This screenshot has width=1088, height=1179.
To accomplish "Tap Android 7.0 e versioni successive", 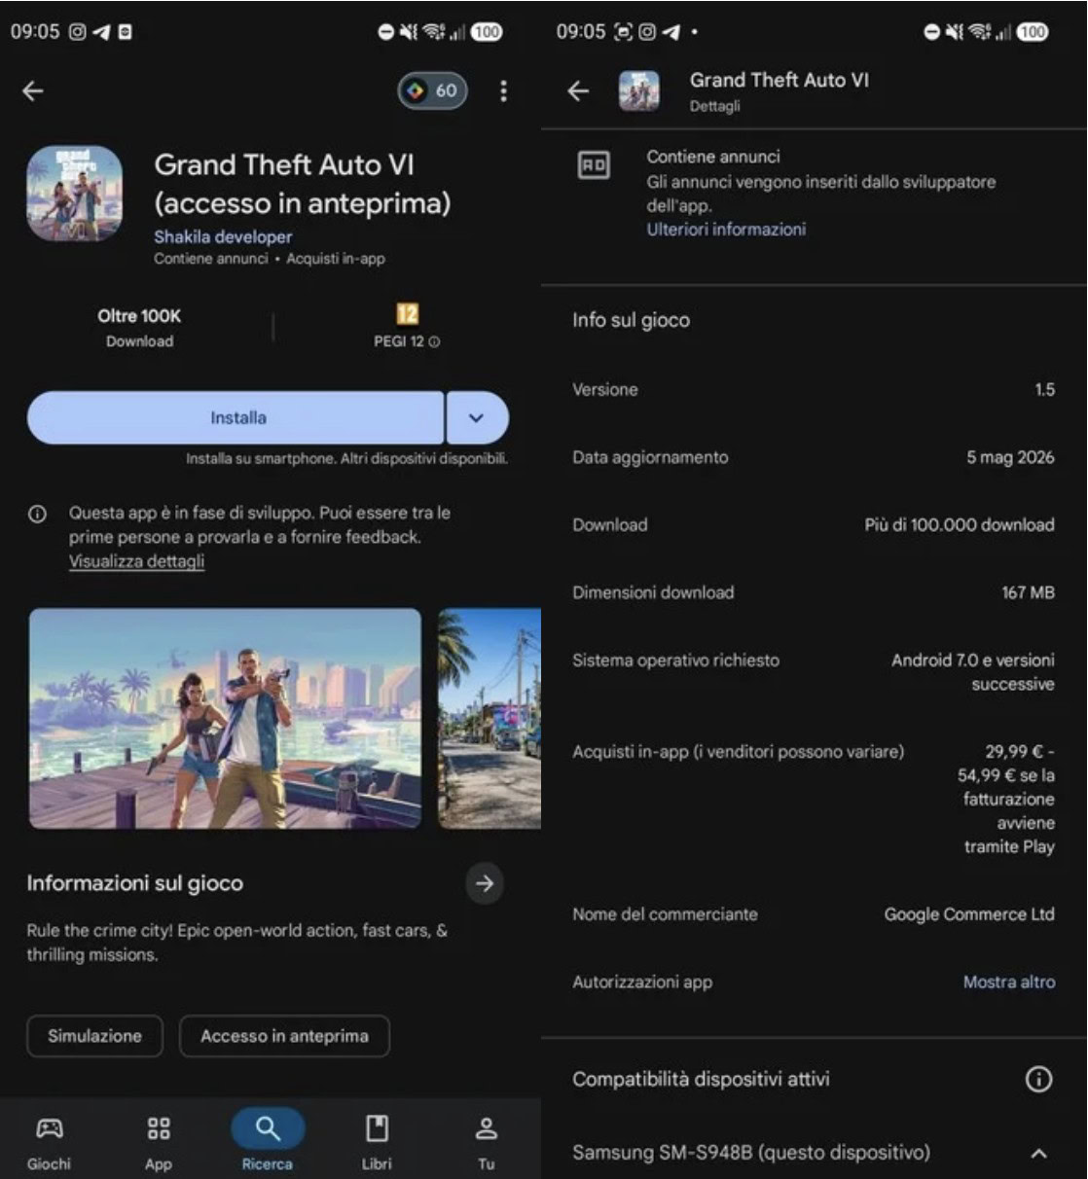I will pos(973,672).
